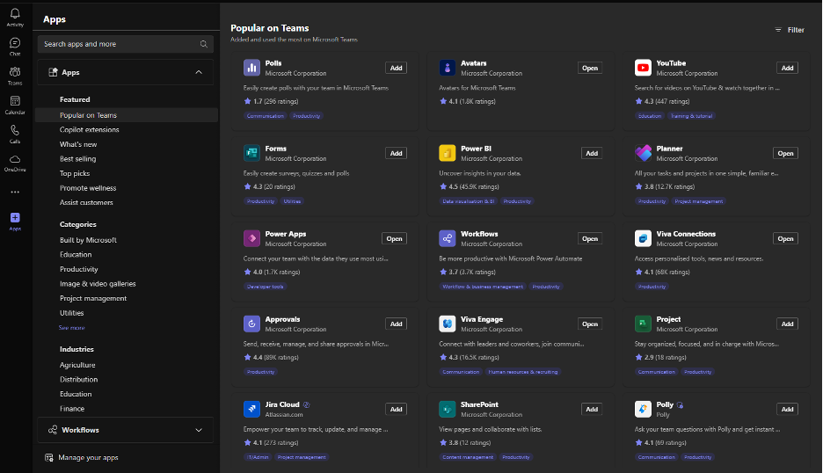This screenshot has width=823, height=473.
Task: Collapse the Apps section chevron
Action: (199, 72)
